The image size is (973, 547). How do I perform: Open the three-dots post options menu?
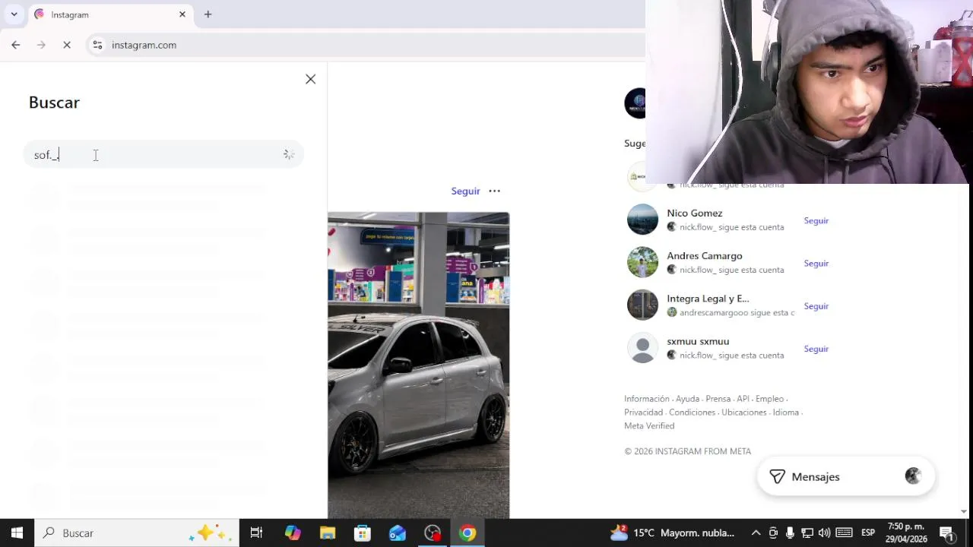coord(494,191)
